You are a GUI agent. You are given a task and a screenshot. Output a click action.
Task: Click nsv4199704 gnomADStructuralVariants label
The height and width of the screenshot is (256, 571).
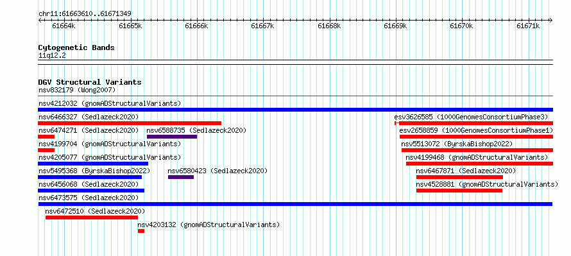click(110, 144)
